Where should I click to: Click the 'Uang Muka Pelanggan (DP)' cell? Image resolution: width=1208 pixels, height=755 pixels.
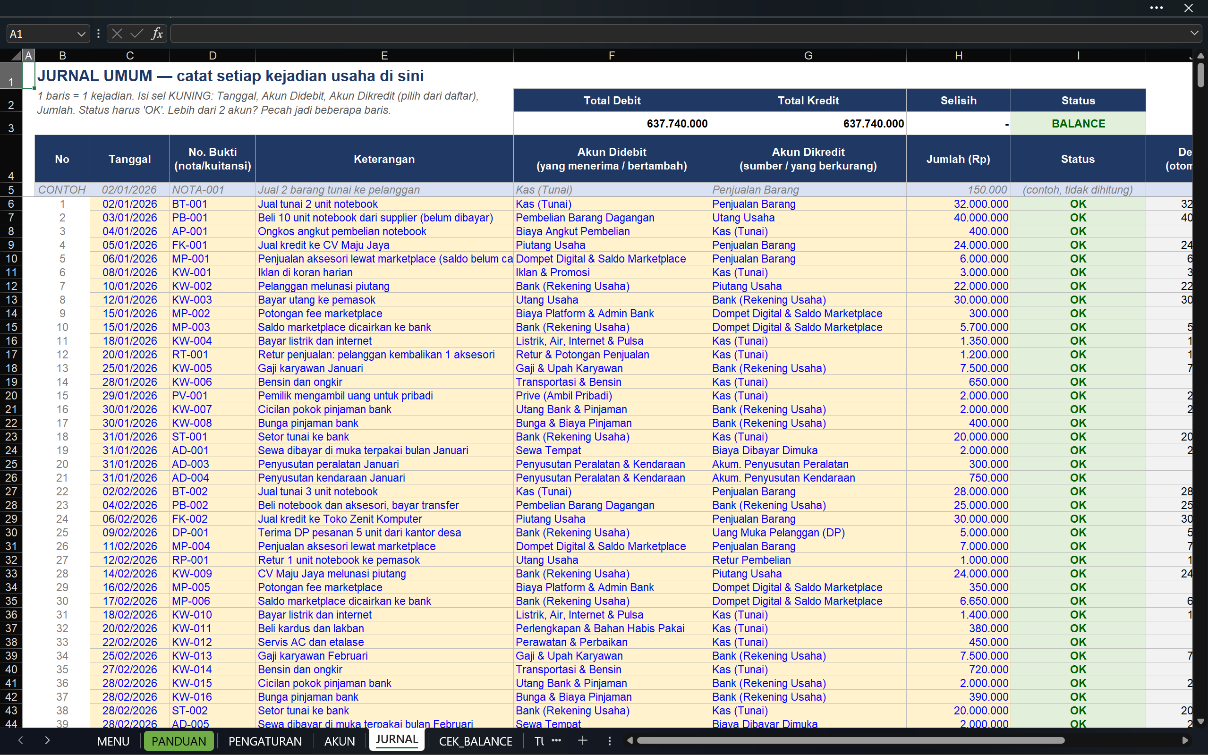(x=808, y=533)
